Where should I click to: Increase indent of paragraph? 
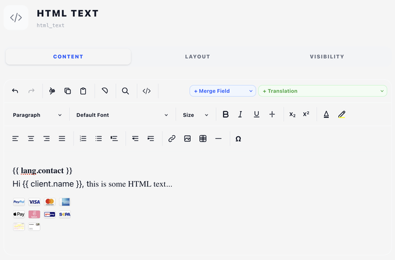point(151,138)
